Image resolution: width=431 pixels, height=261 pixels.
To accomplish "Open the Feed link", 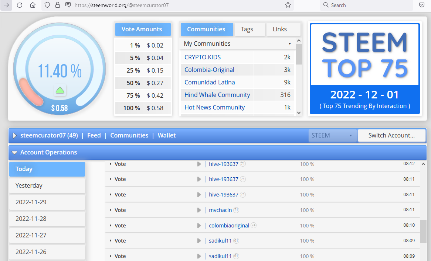I will point(94,135).
